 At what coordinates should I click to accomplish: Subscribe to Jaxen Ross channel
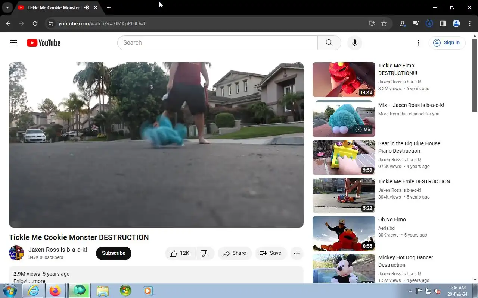(x=114, y=253)
